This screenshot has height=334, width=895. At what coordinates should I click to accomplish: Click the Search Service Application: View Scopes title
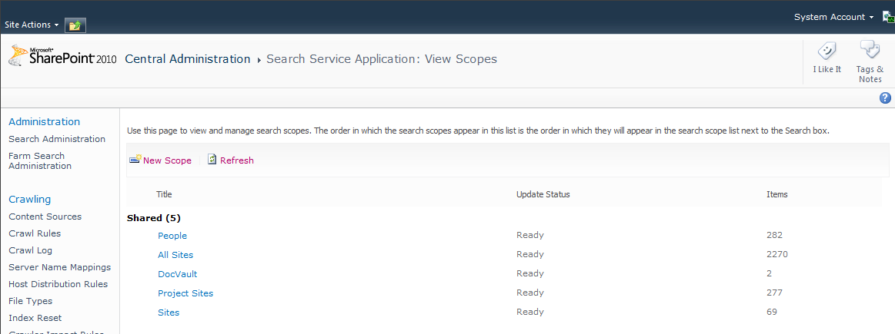pos(382,58)
